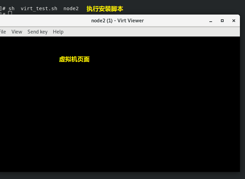
Task: Click the 'sh' command in the terminal
Action: 12,8
